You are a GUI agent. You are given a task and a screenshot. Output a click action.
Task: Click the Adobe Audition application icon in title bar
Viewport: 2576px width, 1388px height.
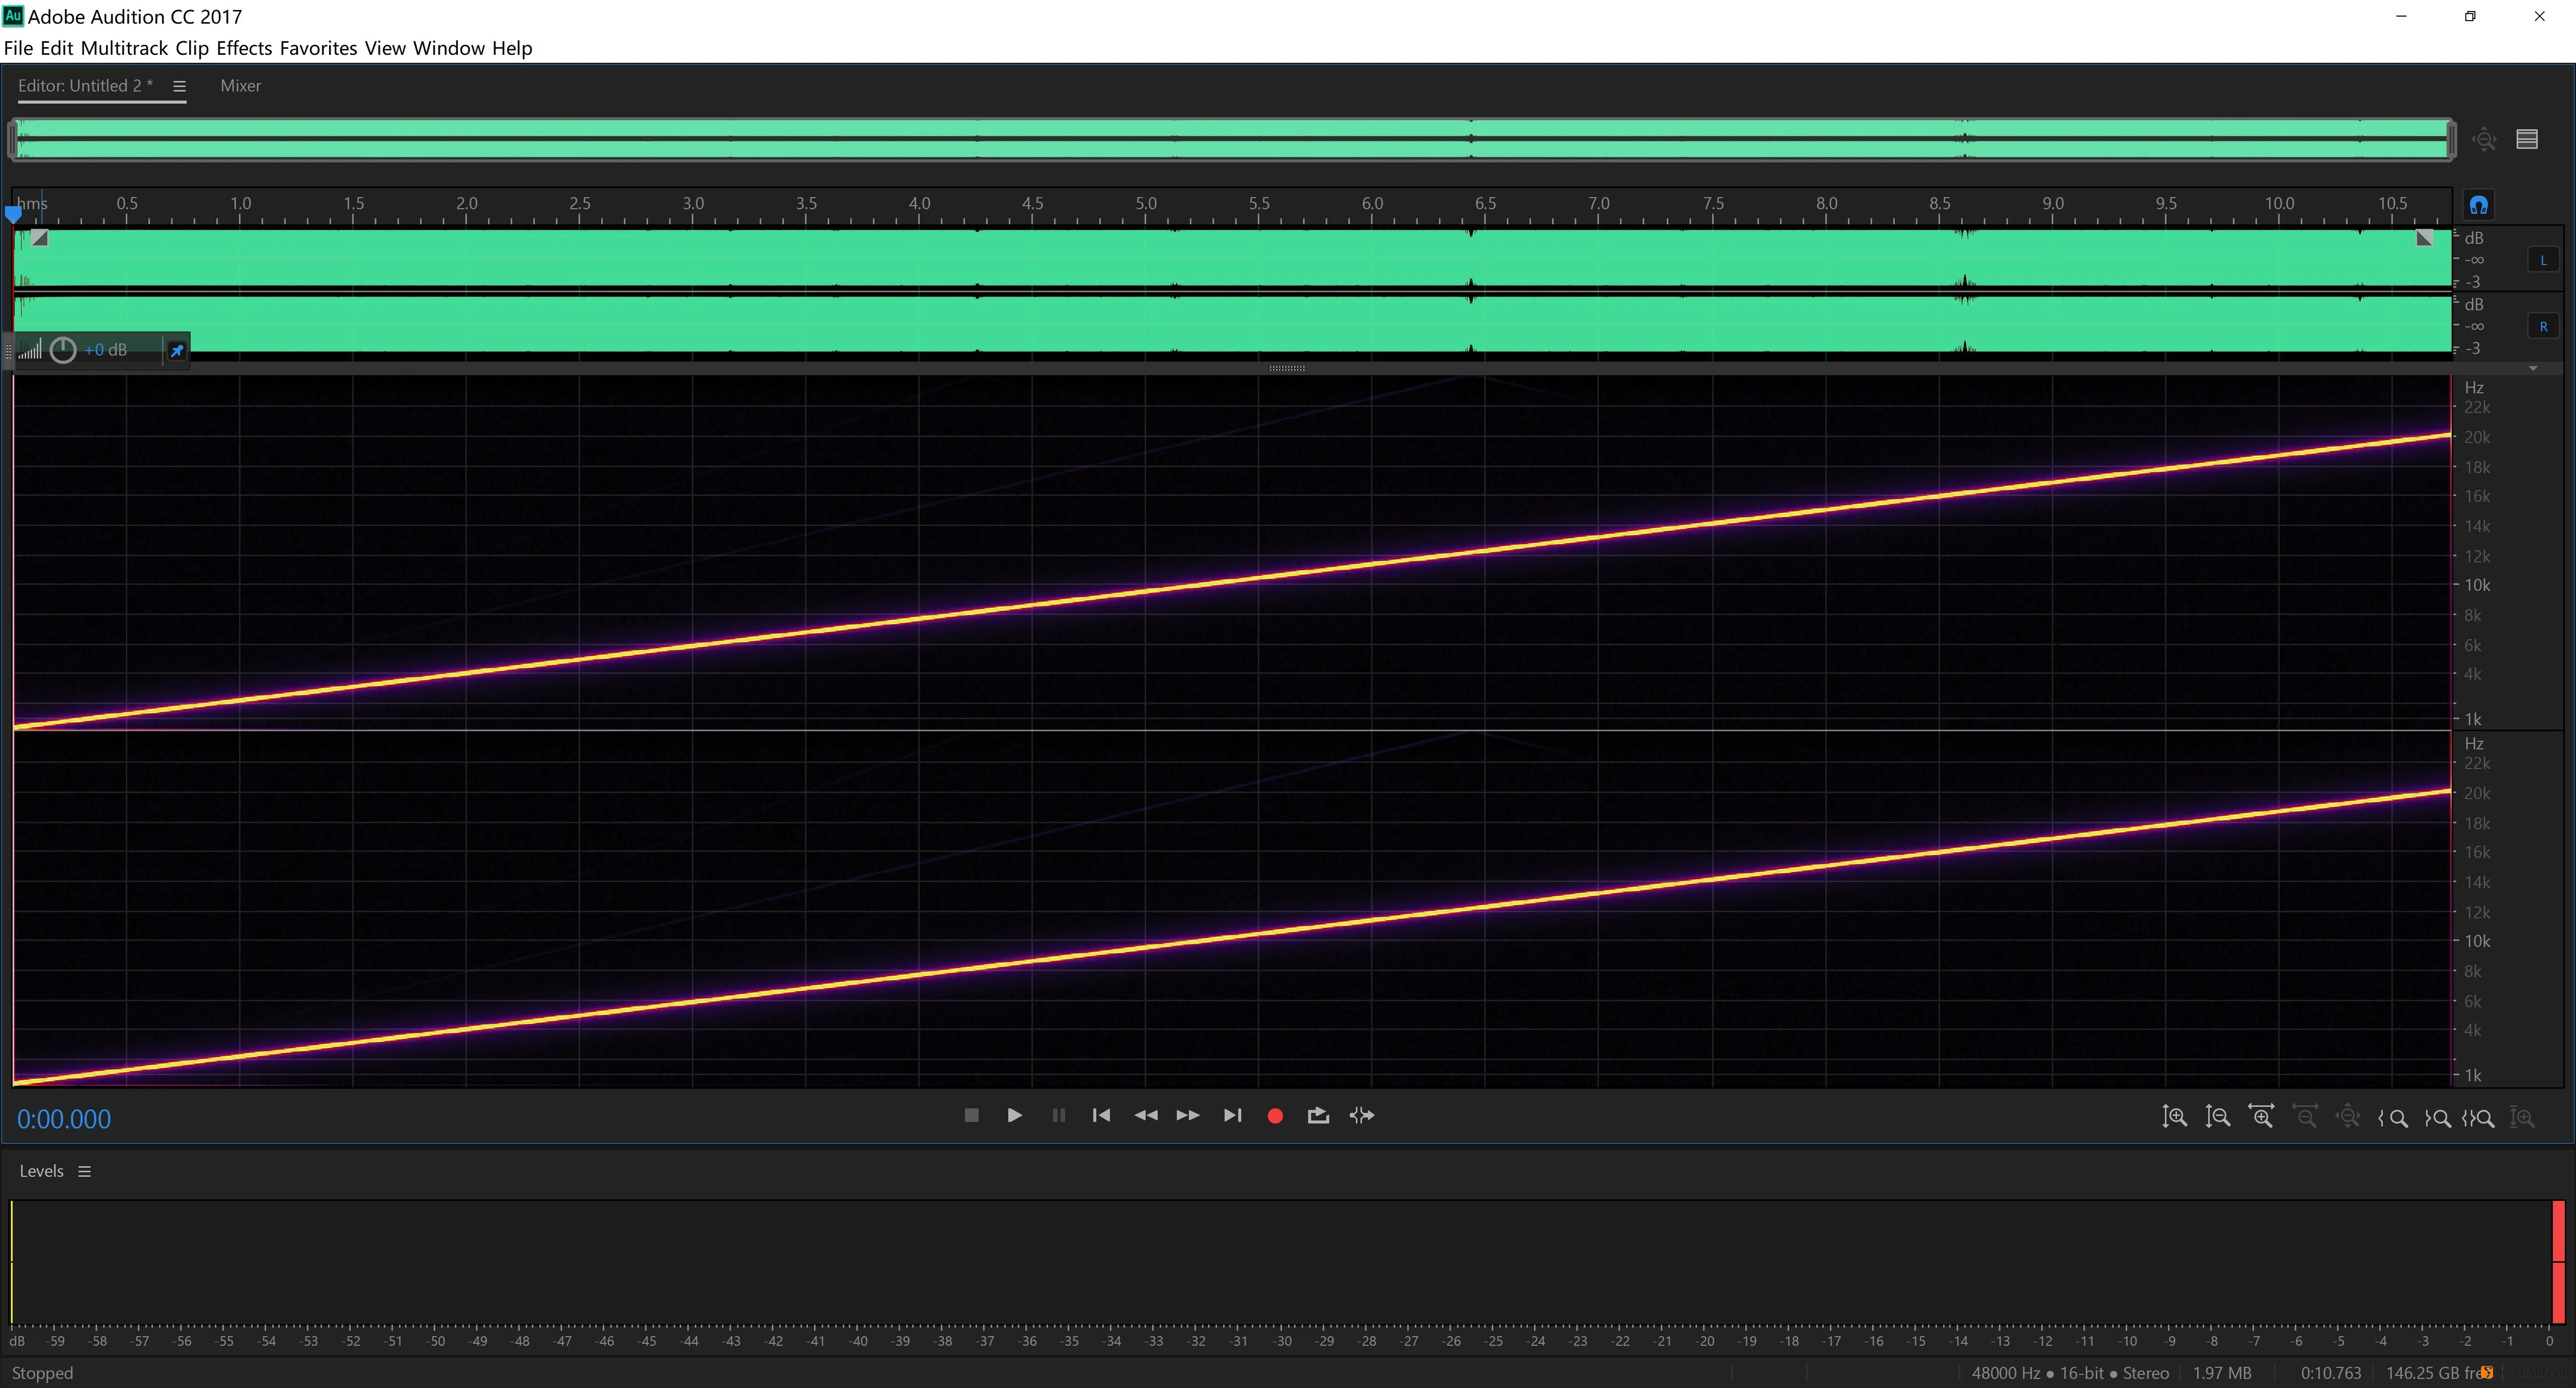(13, 16)
